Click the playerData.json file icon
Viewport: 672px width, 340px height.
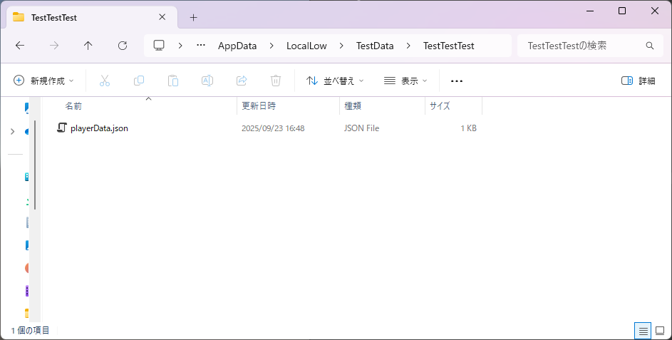coord(62,128)
